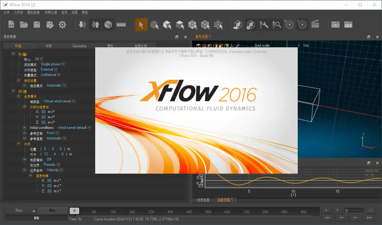
Task: Open preferences with the gear icon
Action: [x=62, y=25]
